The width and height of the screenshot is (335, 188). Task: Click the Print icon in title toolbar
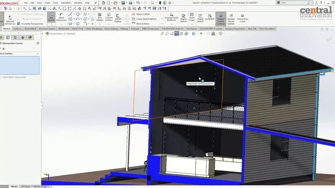tap(130, 3)
